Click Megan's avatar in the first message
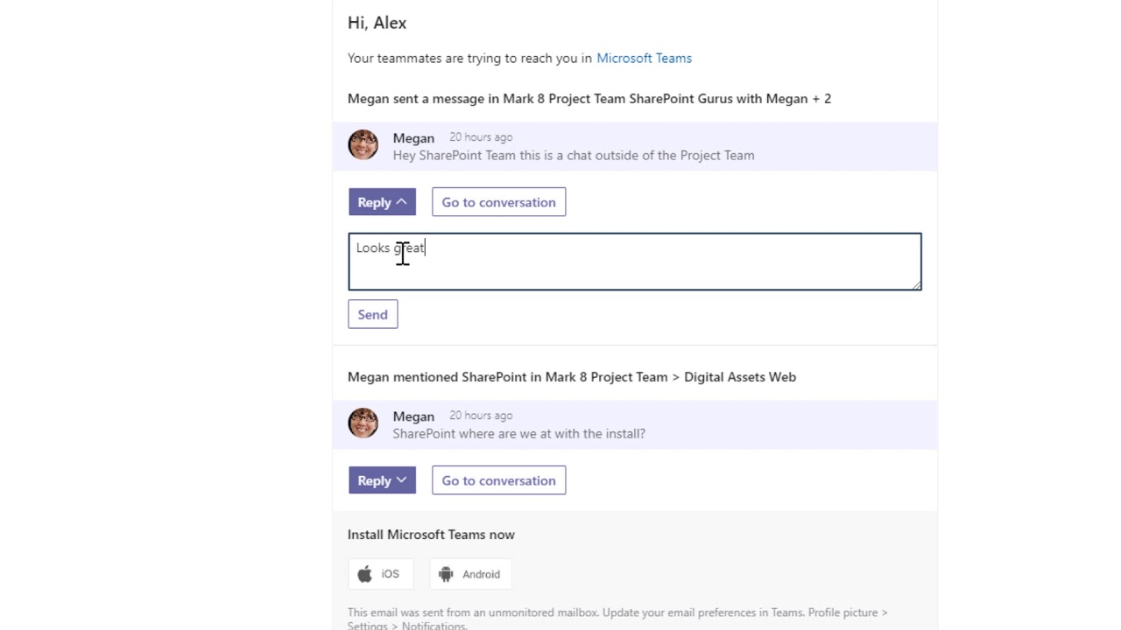The image size is (1121, 630). pos(363,145)
